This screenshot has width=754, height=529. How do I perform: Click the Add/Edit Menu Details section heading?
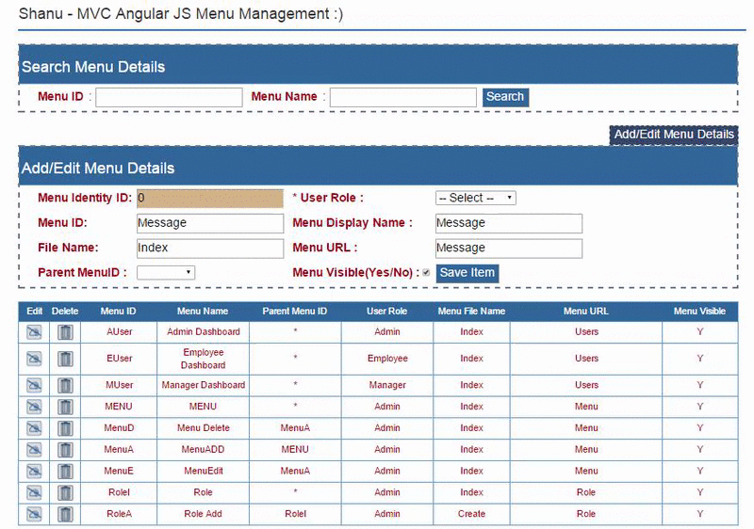(98, 168)
